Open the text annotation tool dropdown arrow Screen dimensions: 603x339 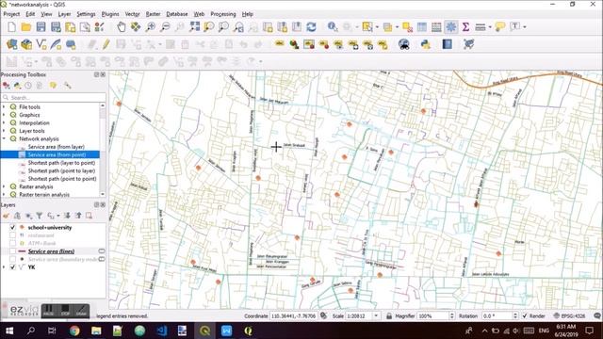coord(525,27)
